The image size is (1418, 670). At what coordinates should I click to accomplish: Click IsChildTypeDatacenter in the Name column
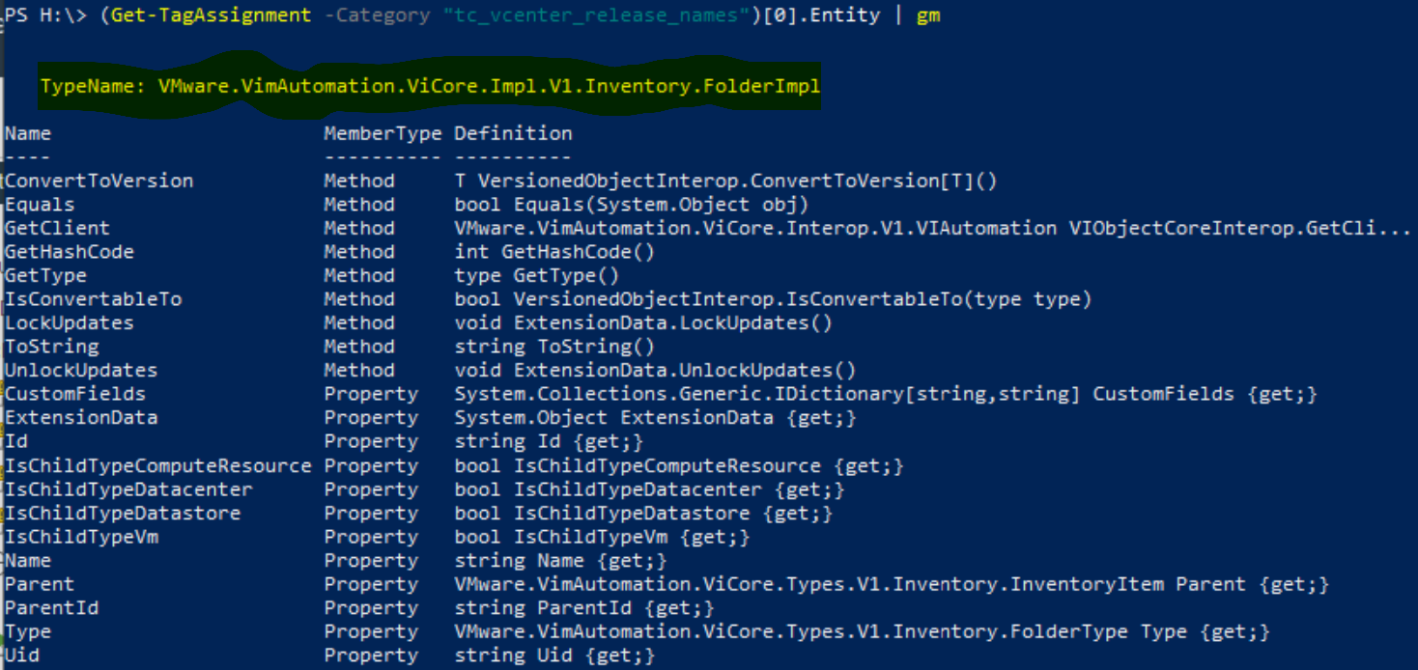(128, 489)
